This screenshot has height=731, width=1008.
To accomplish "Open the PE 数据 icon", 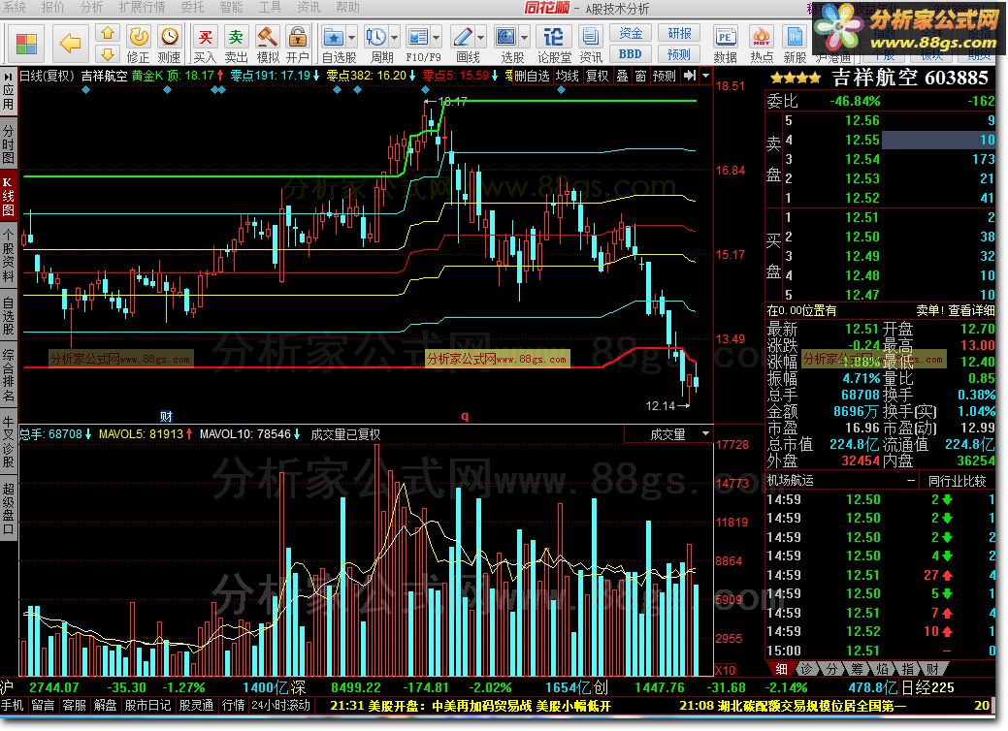I will tap(725, 44).
